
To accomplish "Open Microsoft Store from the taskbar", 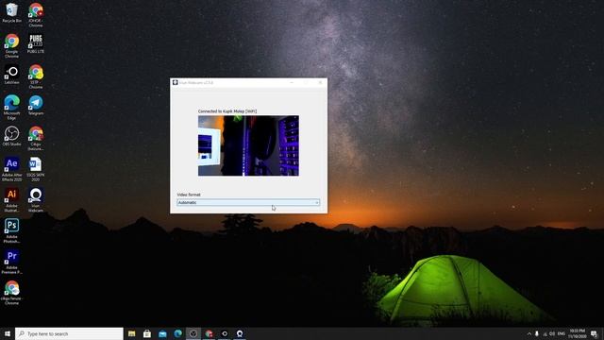I will point(147,333).
